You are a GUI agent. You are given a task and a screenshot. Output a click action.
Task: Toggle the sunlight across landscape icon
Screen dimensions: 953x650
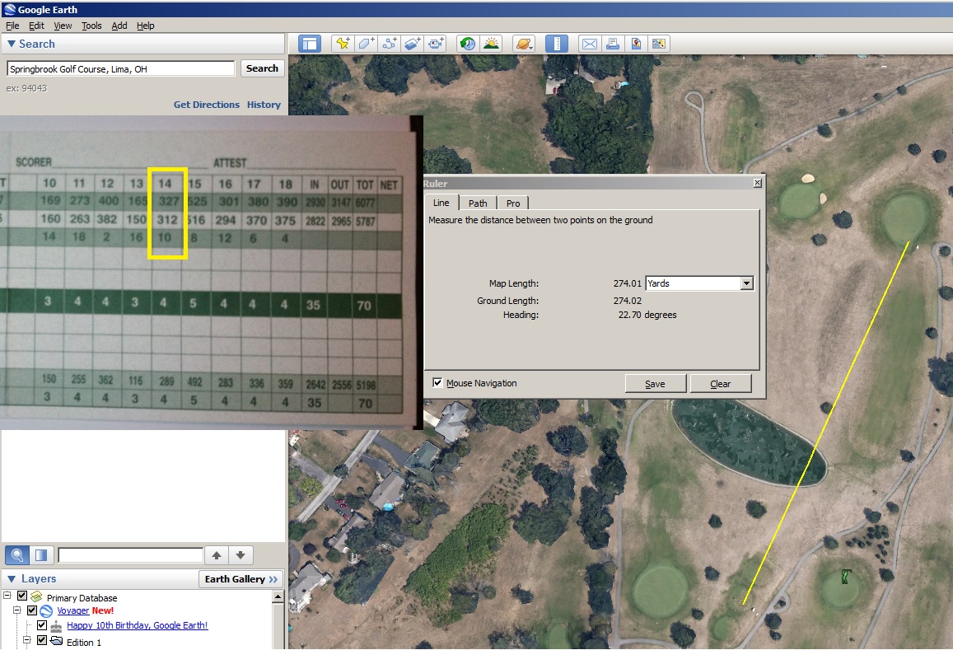[491, 44]
